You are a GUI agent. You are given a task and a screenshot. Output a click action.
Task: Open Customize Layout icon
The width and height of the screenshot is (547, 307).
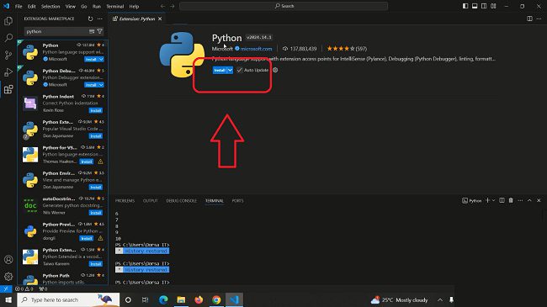click(493, 6)
